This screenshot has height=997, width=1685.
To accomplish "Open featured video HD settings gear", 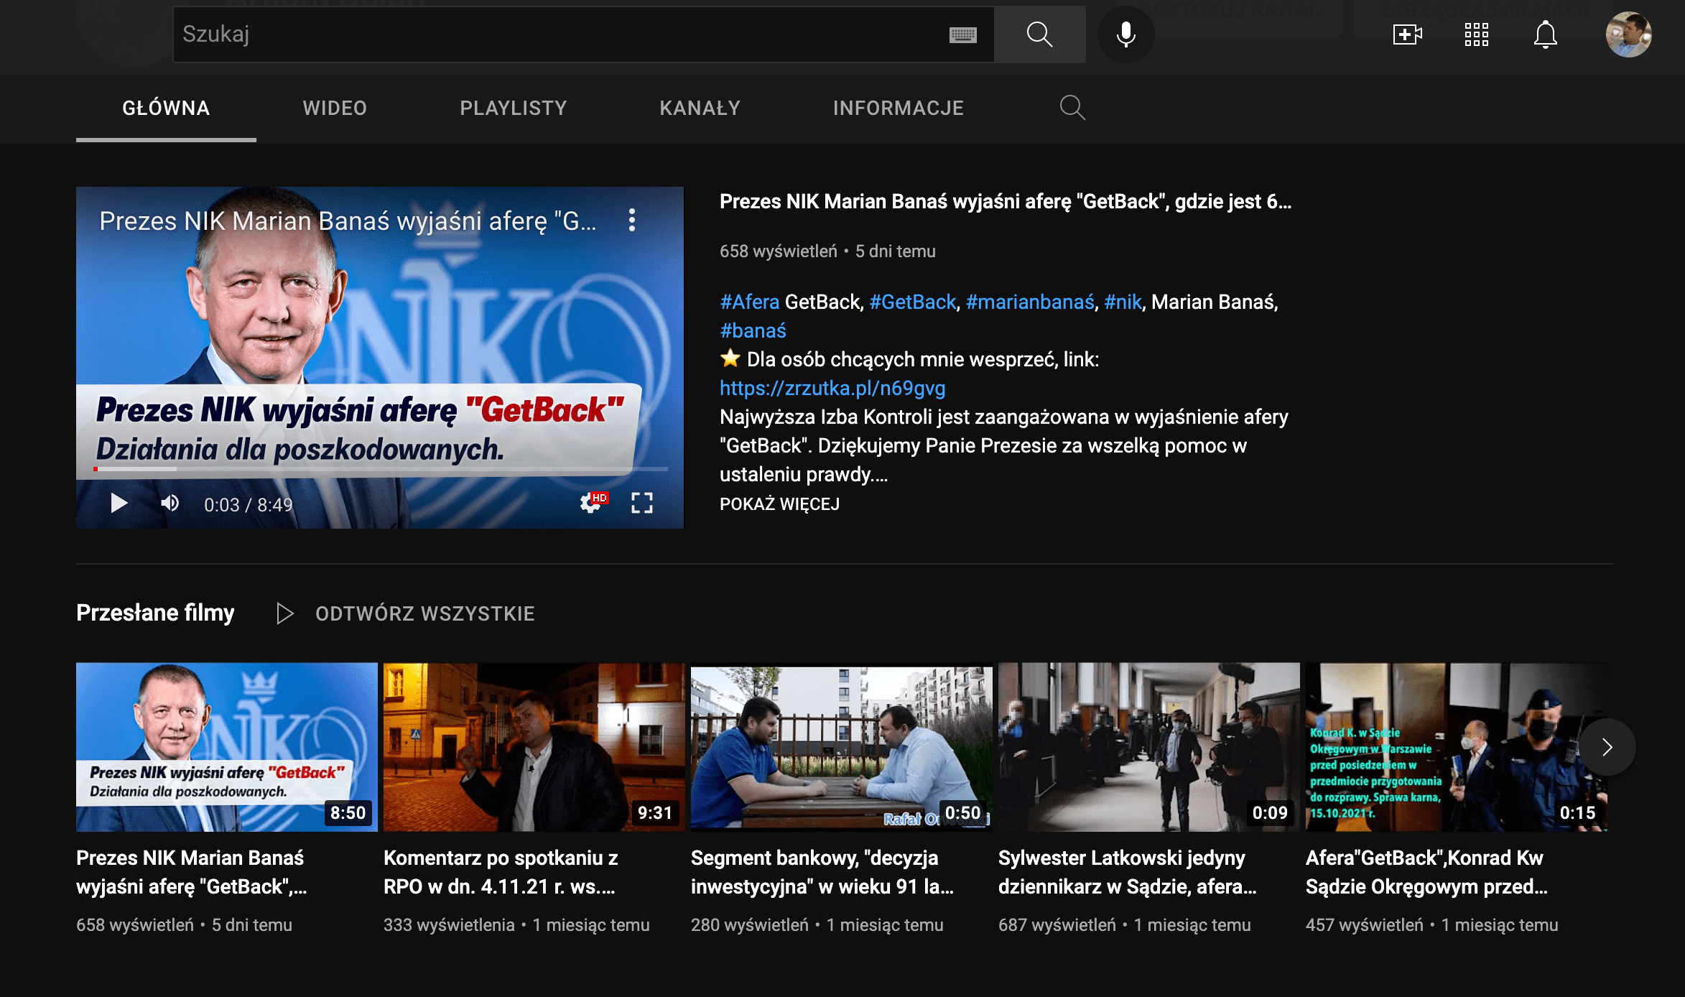I will pos(593,502).
